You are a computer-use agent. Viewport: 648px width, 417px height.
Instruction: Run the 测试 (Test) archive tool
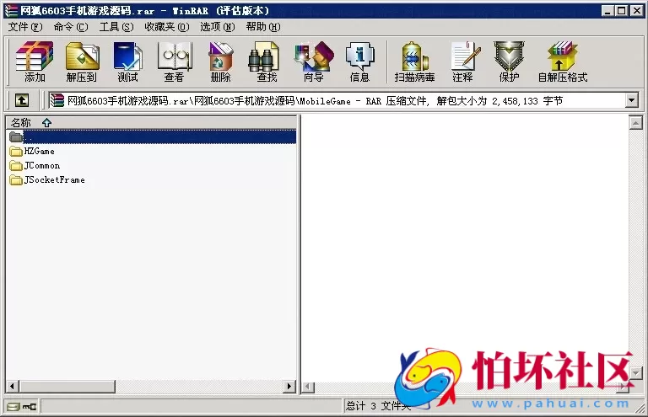127,62
